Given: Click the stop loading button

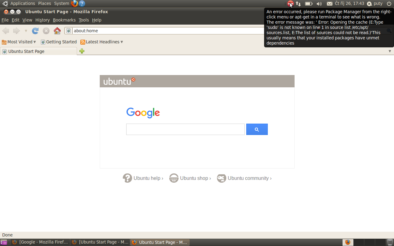Looking at the screenshot, I should tap(46, 31).
